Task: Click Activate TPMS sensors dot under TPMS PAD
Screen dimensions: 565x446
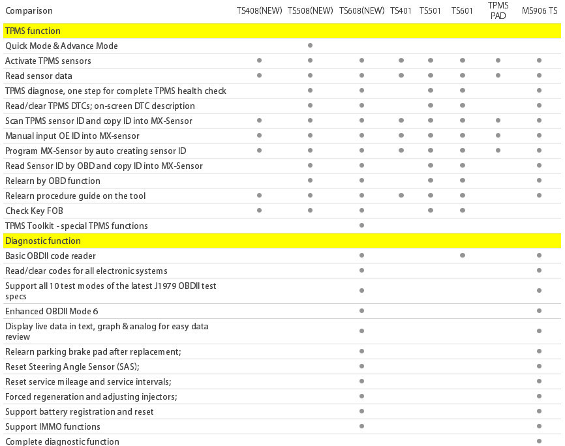Action: (x=498, y=61)
